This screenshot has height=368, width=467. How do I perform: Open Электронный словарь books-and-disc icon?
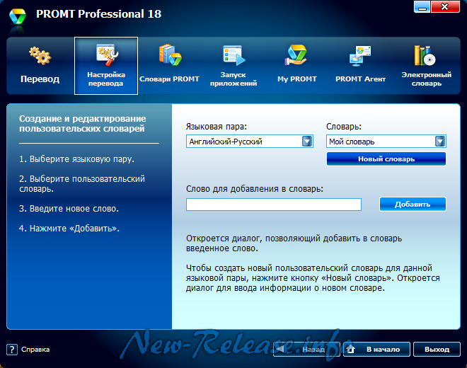(425, 55)
